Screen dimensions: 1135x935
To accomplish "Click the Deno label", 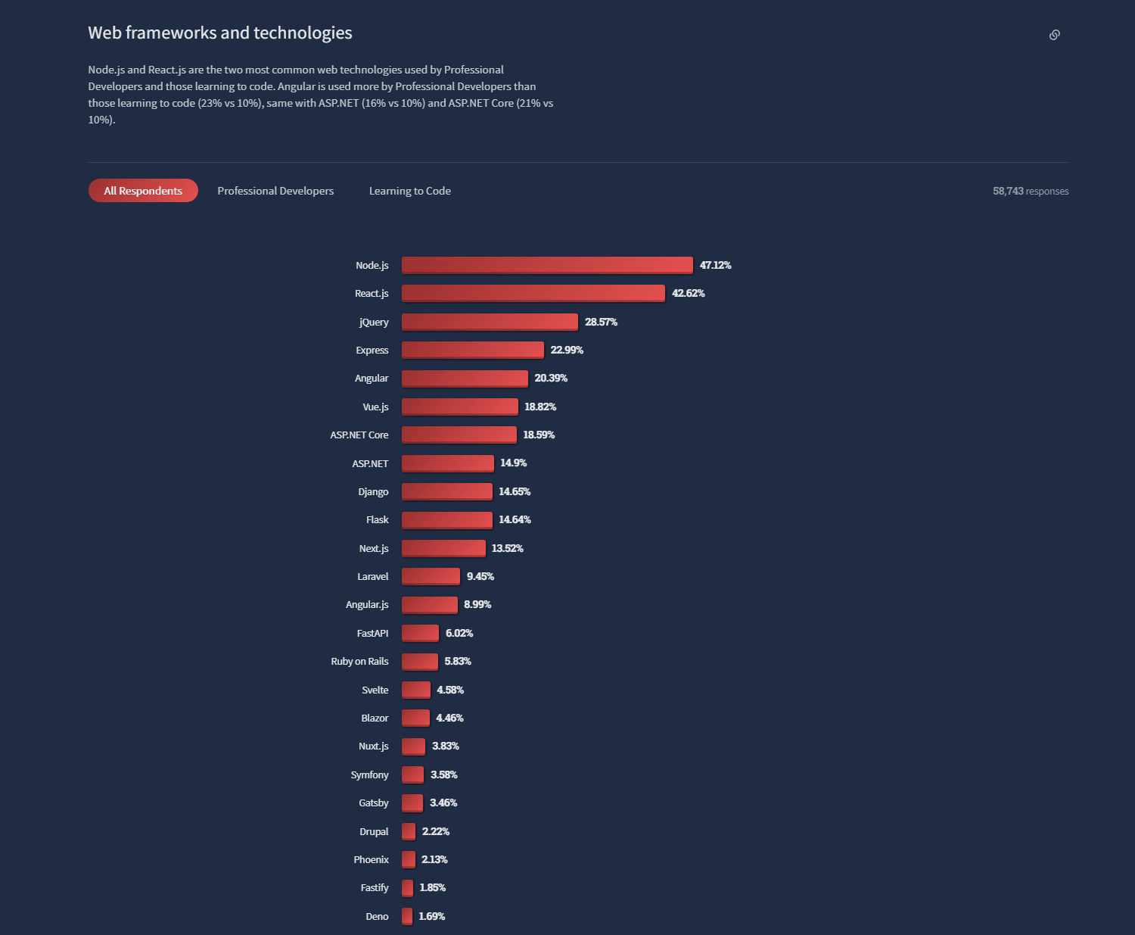I will tap(377, 916).
